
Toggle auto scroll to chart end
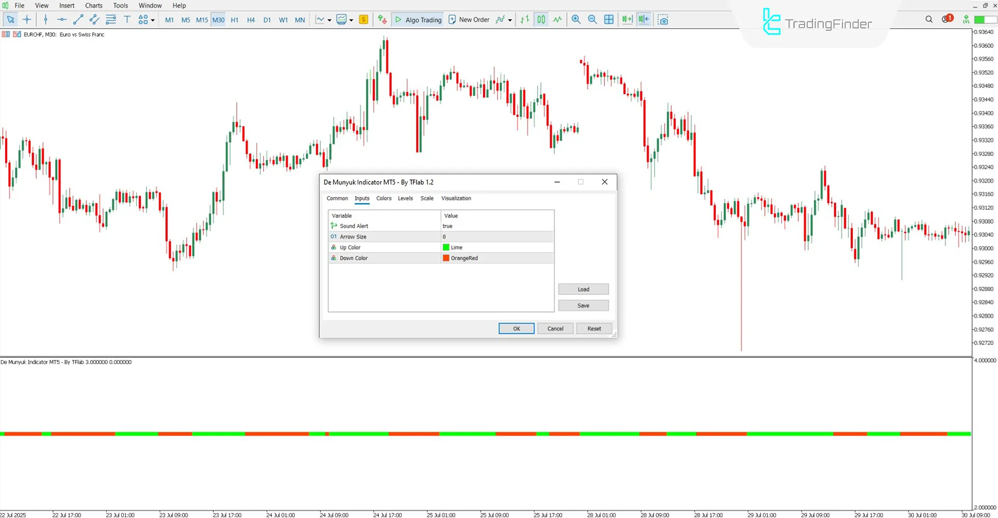click(627, 19)
